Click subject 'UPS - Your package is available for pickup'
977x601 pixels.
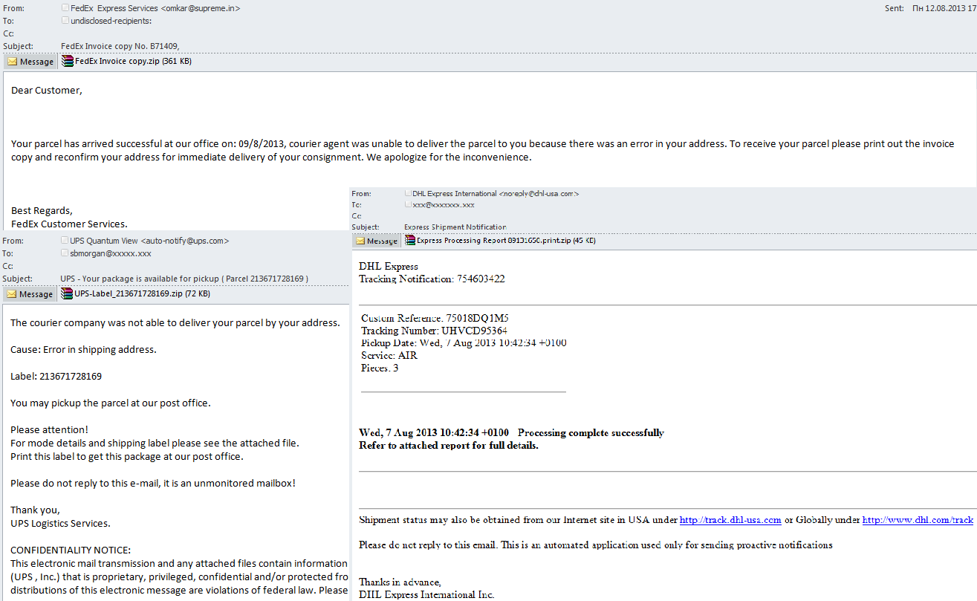point(184,279)
